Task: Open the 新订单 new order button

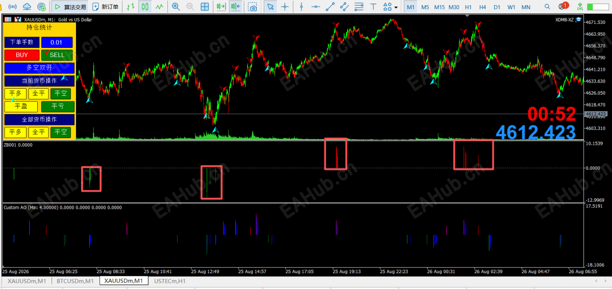Action: coord(106,7)
